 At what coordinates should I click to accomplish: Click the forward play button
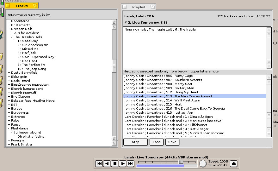[x=122, y=163]
